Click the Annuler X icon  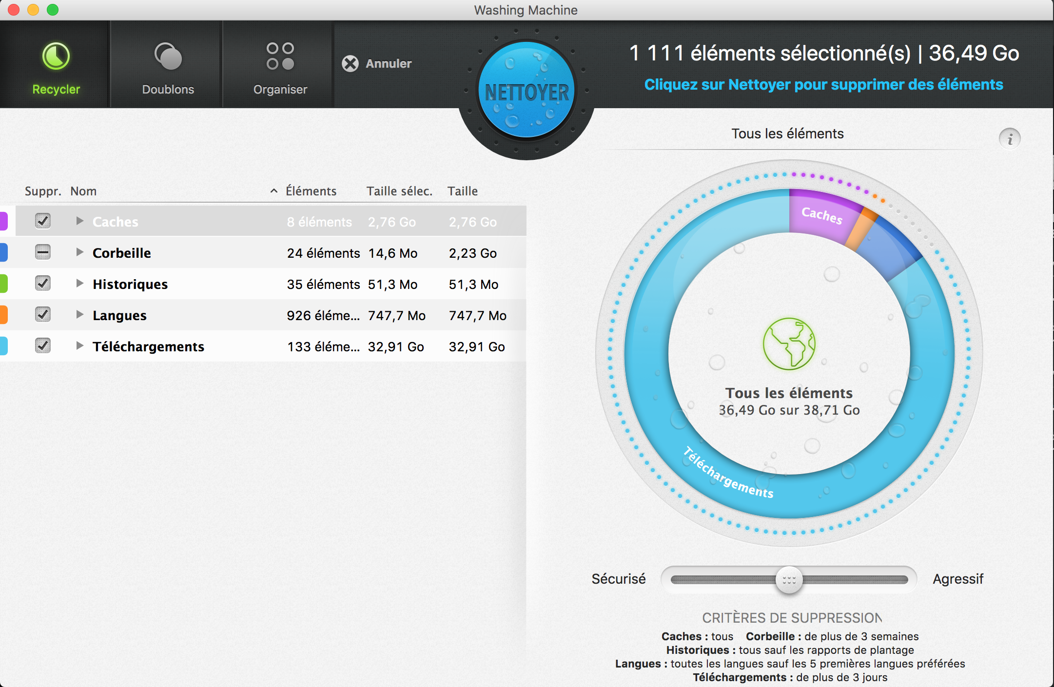pos(350,64)
